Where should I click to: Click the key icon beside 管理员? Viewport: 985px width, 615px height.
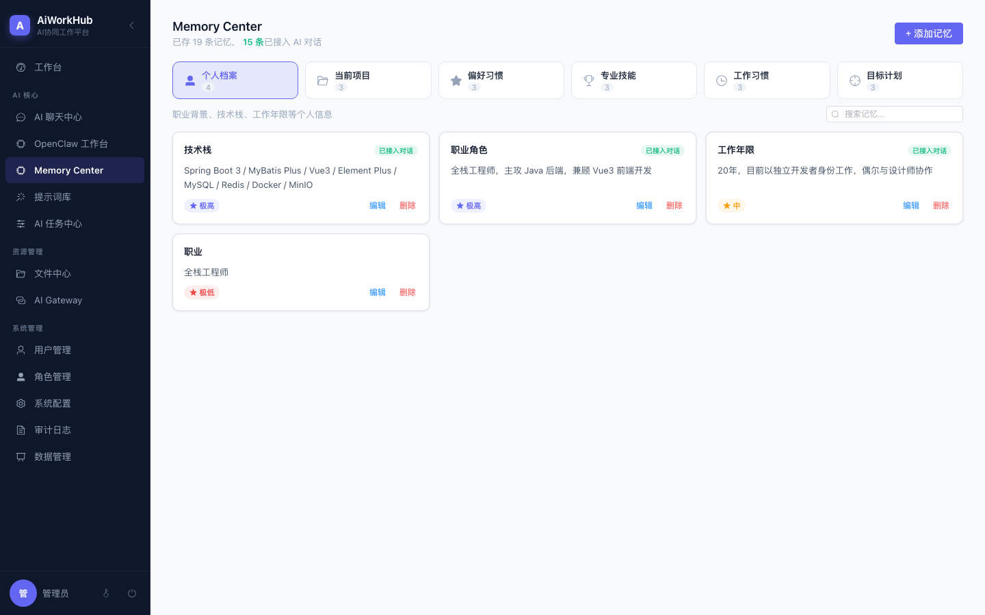[x=106, y=593]
